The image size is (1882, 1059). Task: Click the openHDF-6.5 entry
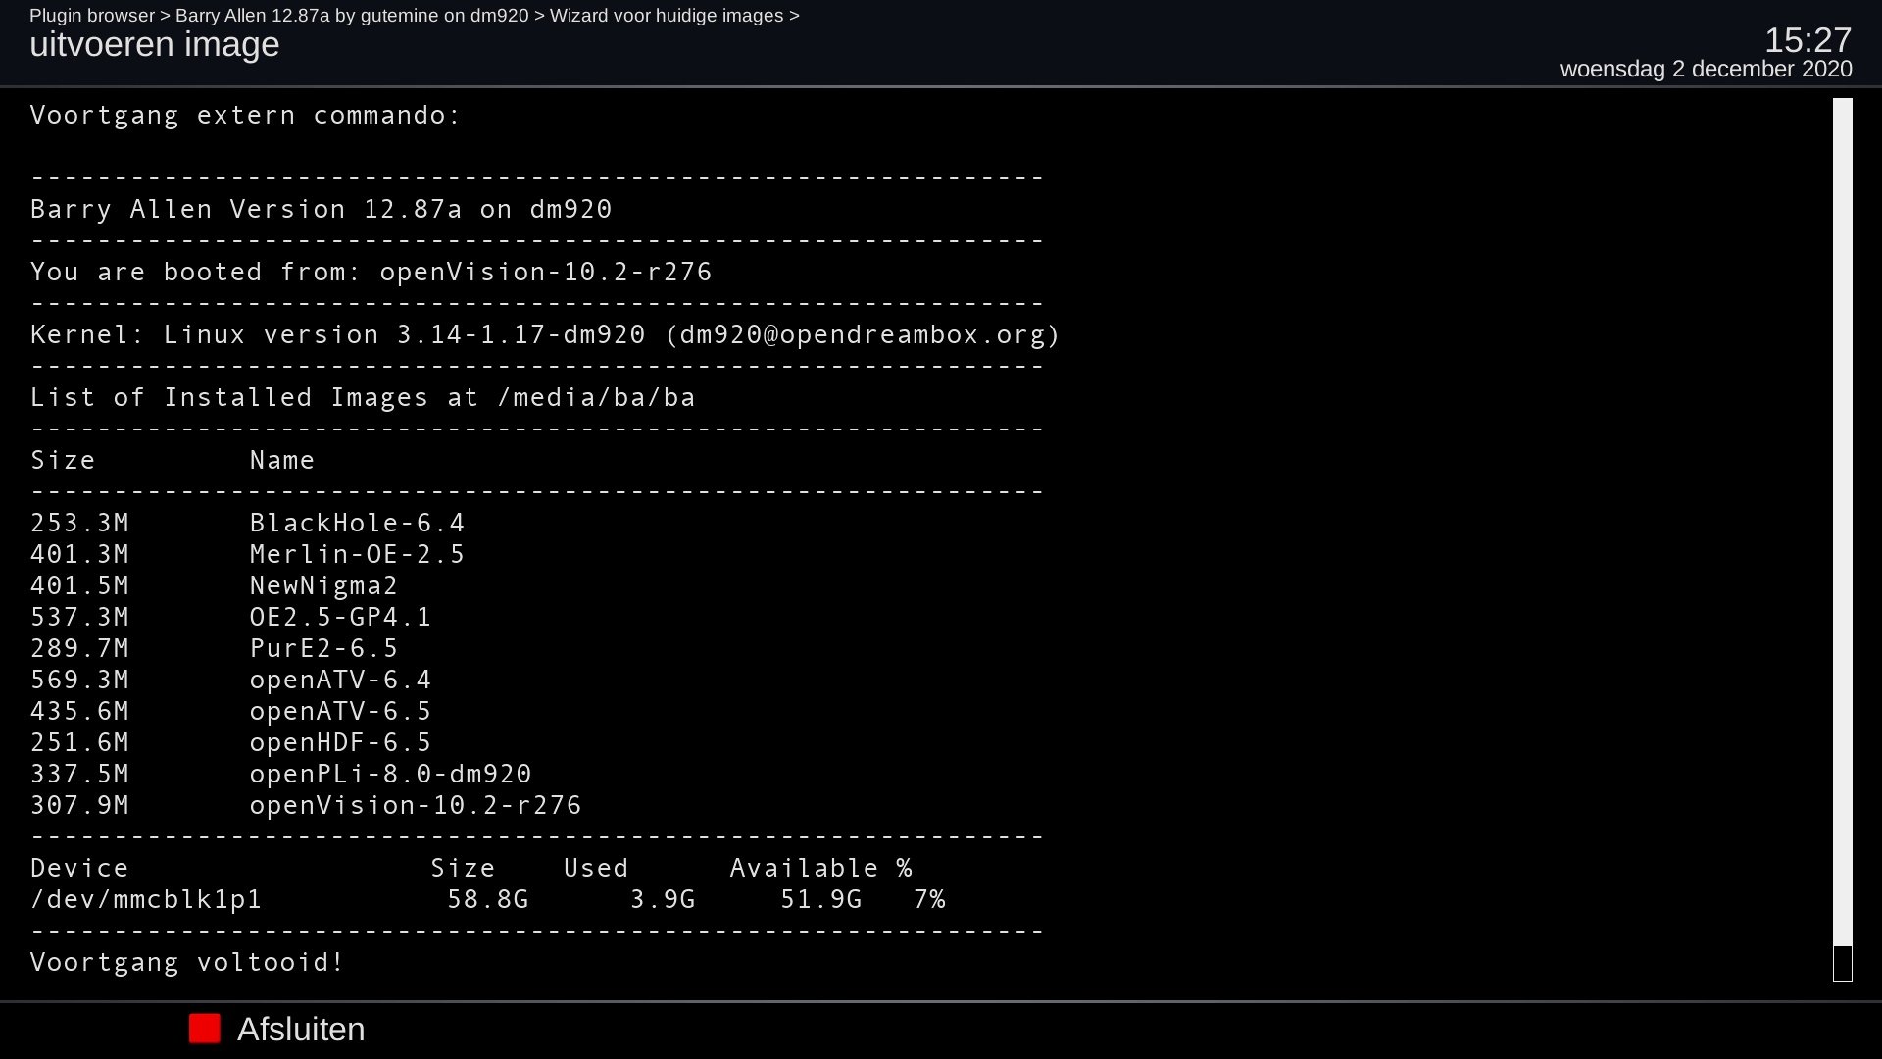point(340,742)
